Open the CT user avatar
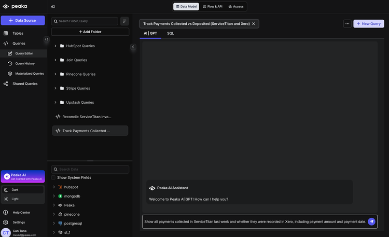Screen dimensions: 389x237 (6, 232)
